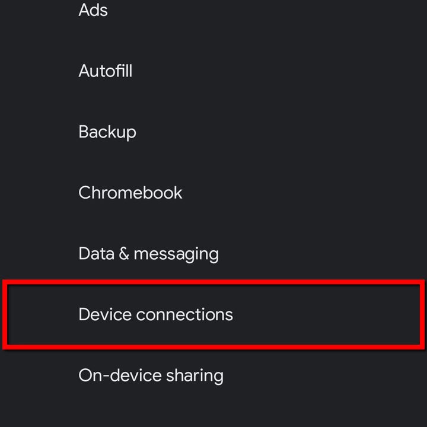Open Data & messaging settings

click(x=148, y=254)
